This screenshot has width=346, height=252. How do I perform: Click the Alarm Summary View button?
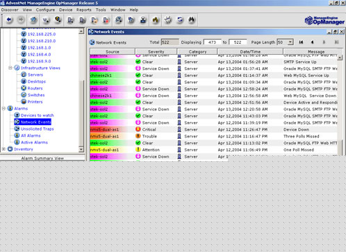pos(42,158)
